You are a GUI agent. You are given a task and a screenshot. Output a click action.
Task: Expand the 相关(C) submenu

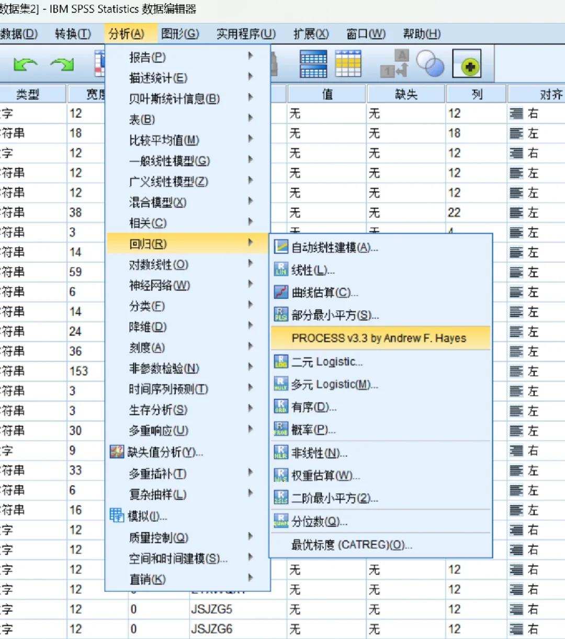click(x=148, y=223)
